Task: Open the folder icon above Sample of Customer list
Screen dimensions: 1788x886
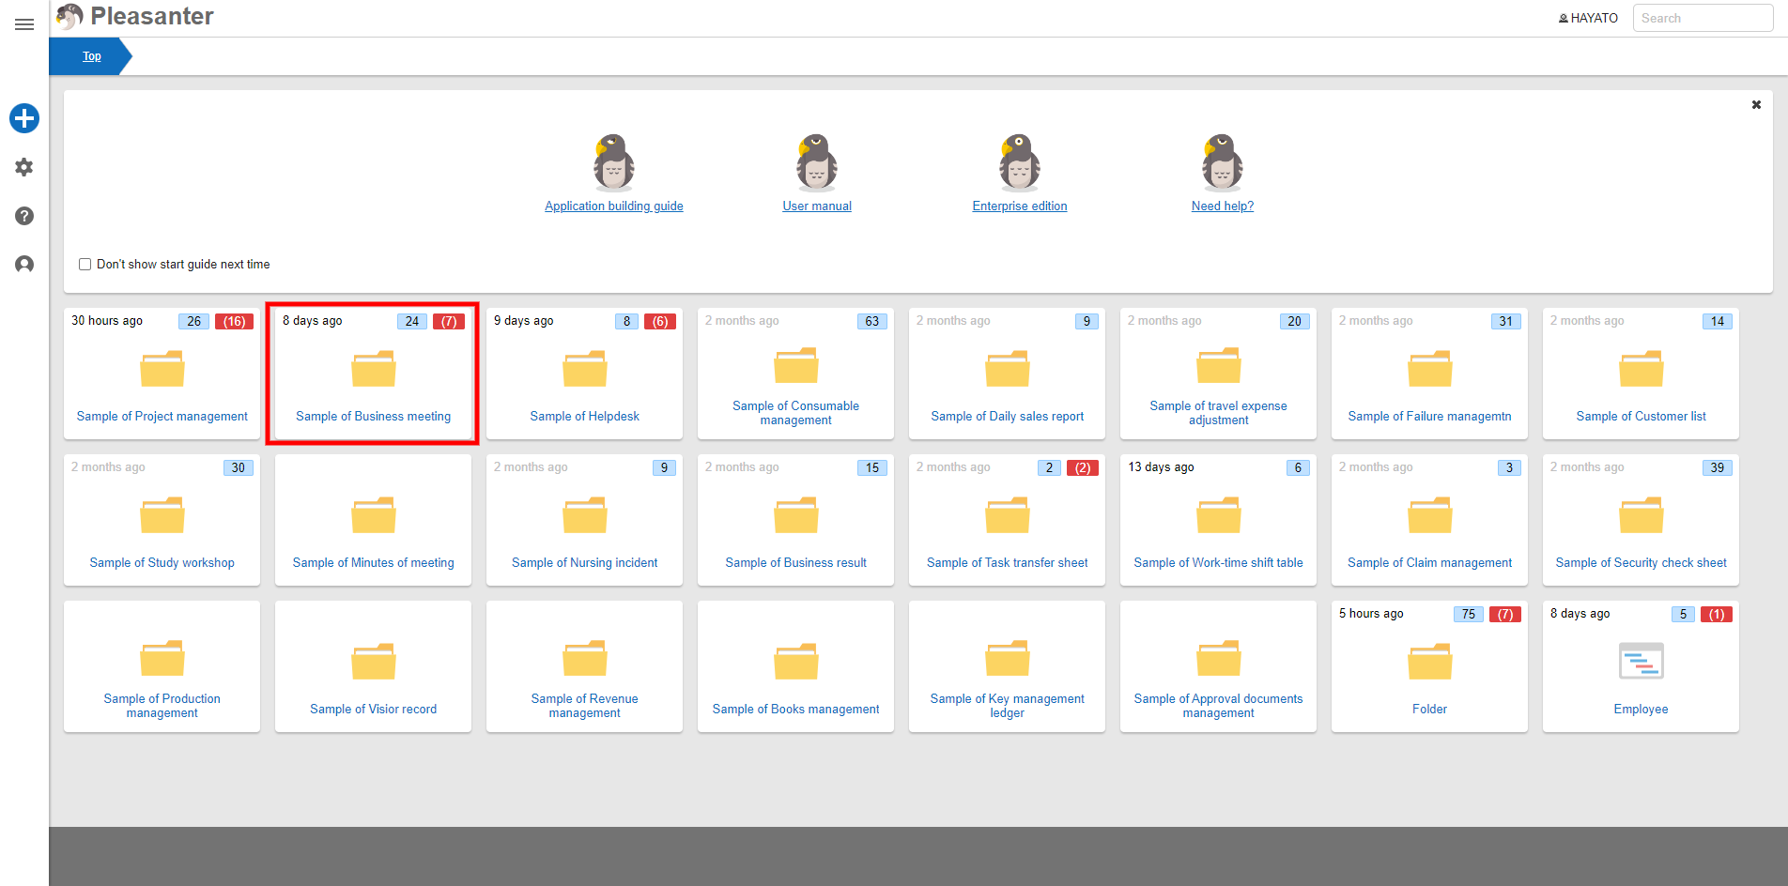Action: 1641,368
